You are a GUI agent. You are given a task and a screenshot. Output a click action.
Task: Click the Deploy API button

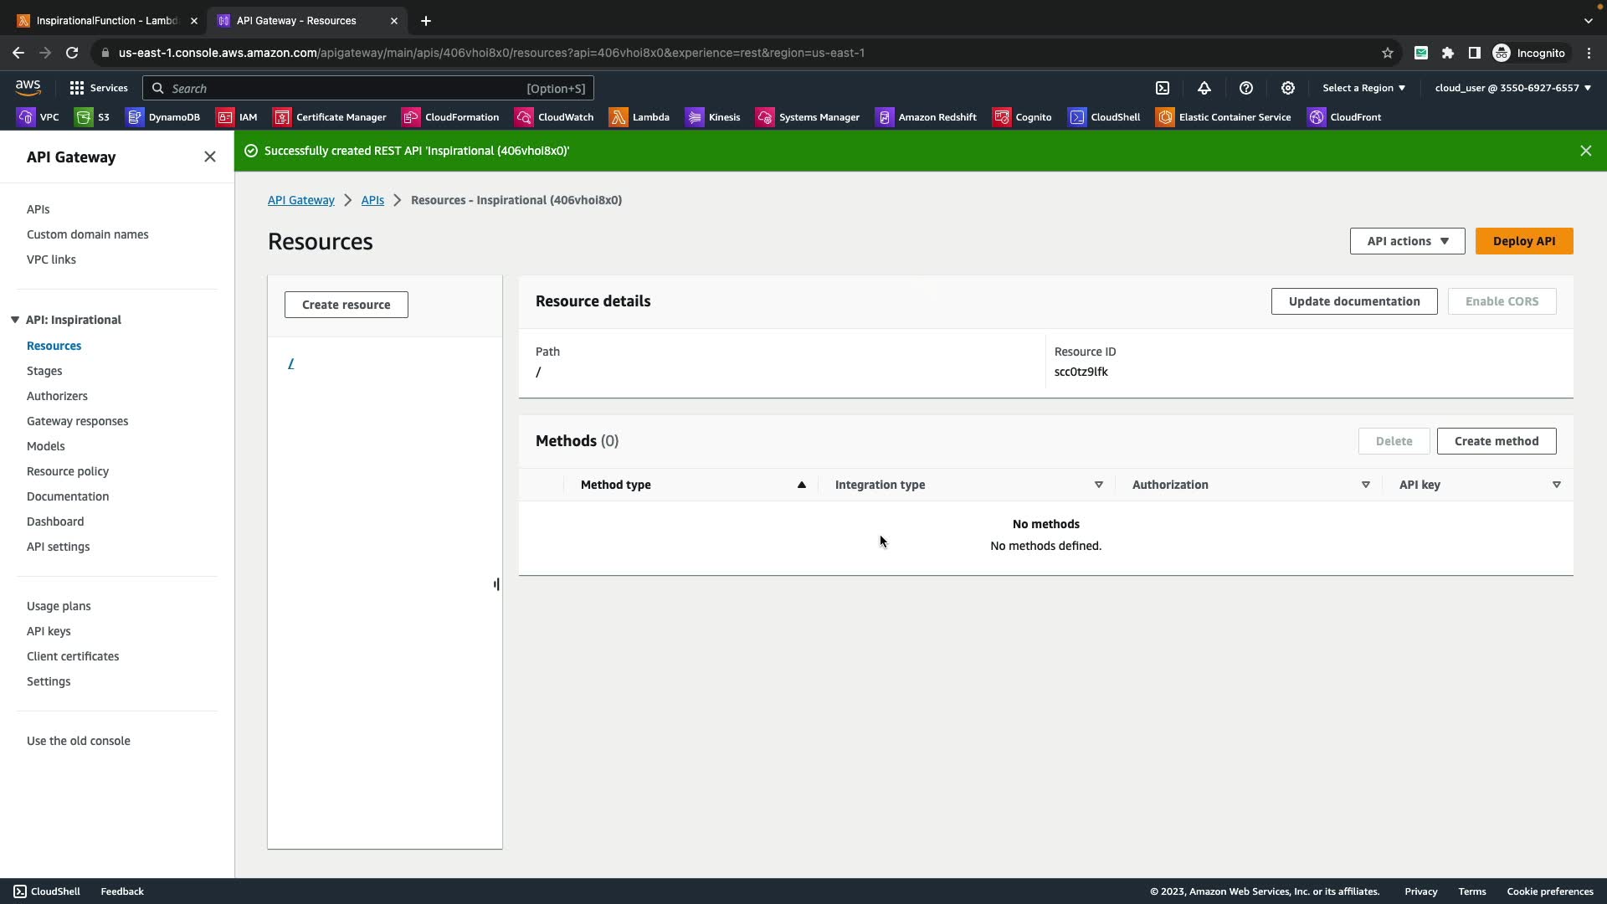click(1523, 241)
